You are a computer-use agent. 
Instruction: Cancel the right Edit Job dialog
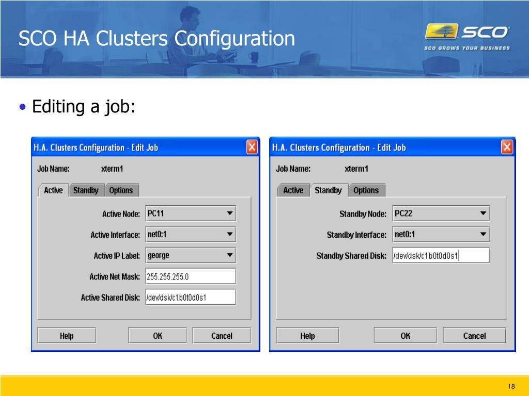coord(474,335)
